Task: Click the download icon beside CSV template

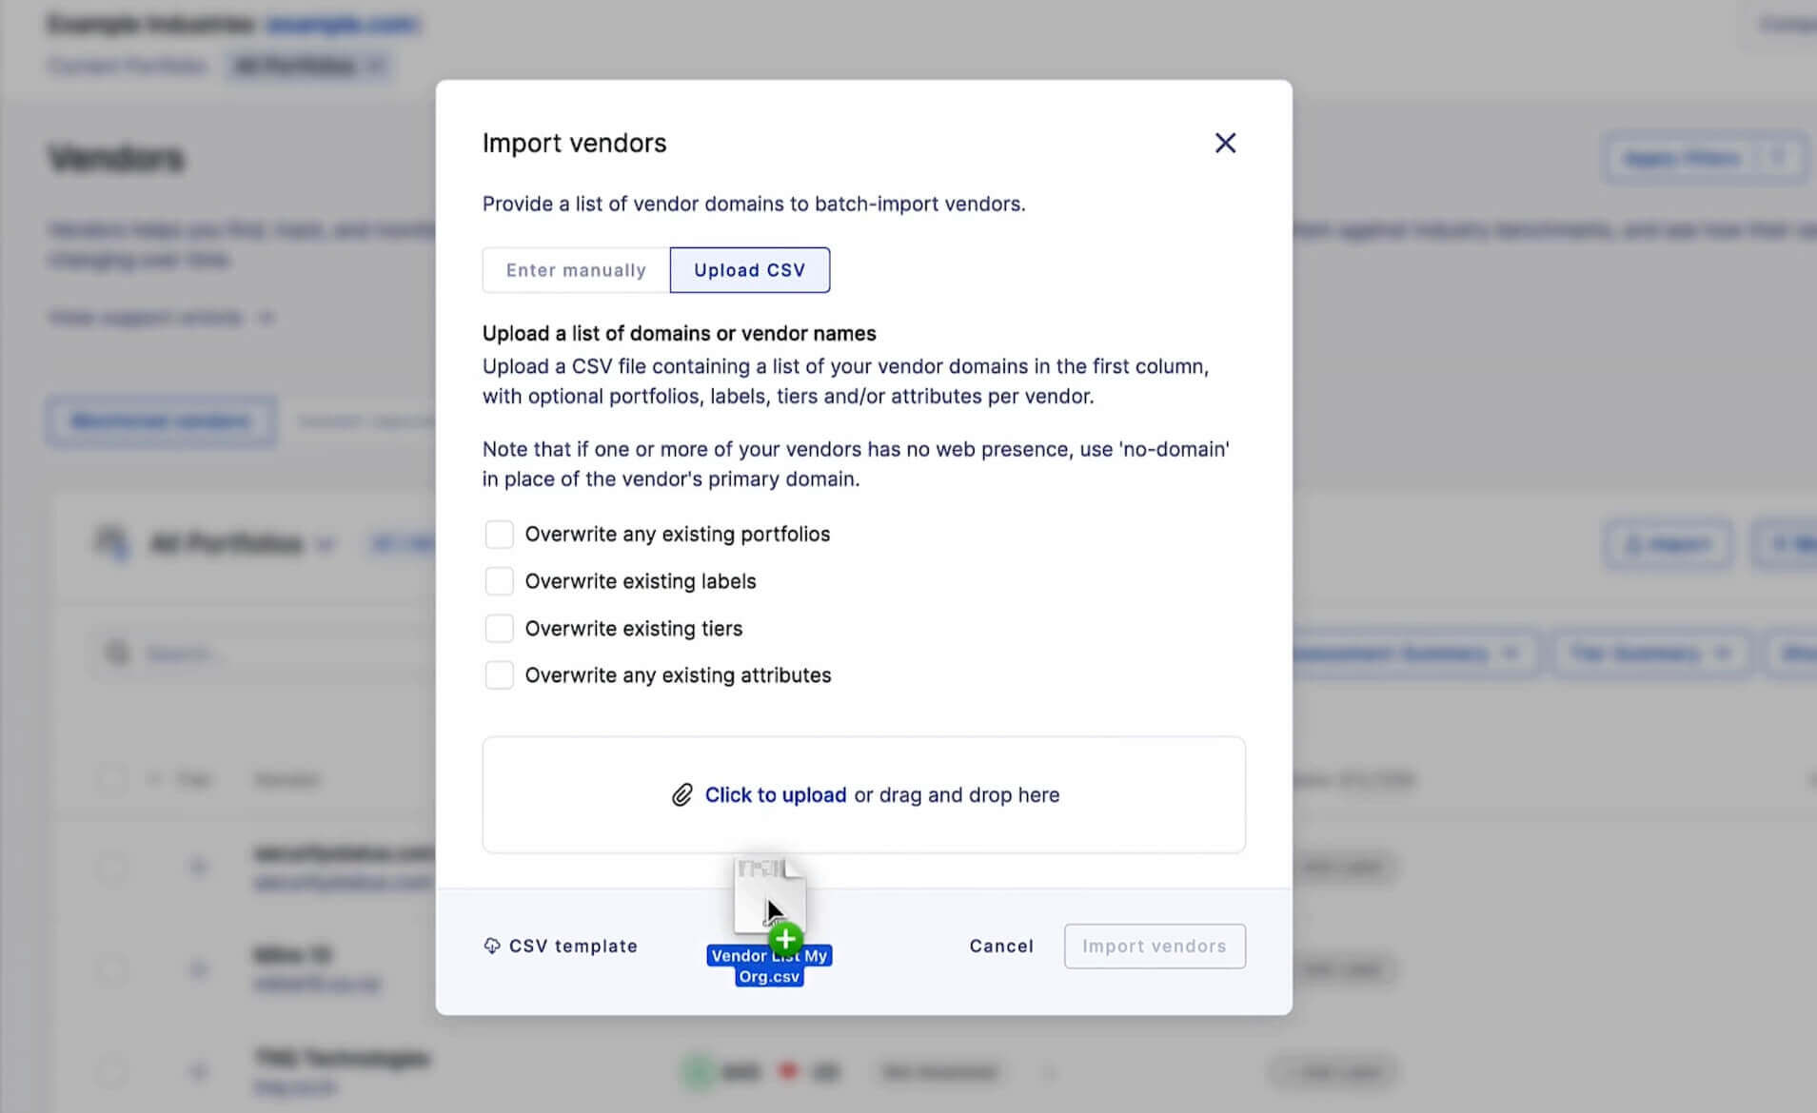Action: click(492, 946)
